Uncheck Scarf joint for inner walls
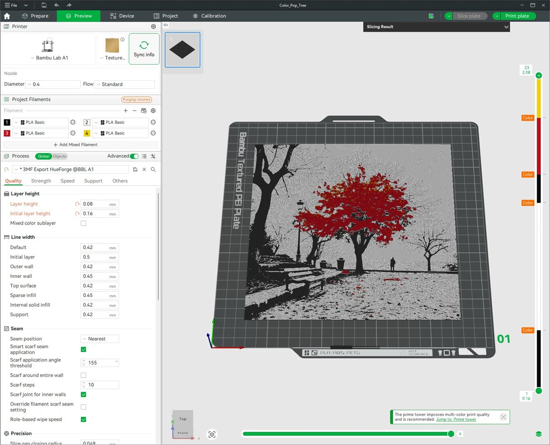550x445 pixels. 83,395
